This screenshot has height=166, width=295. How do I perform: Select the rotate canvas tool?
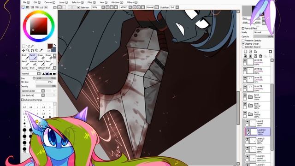click(x=32, y=50)
